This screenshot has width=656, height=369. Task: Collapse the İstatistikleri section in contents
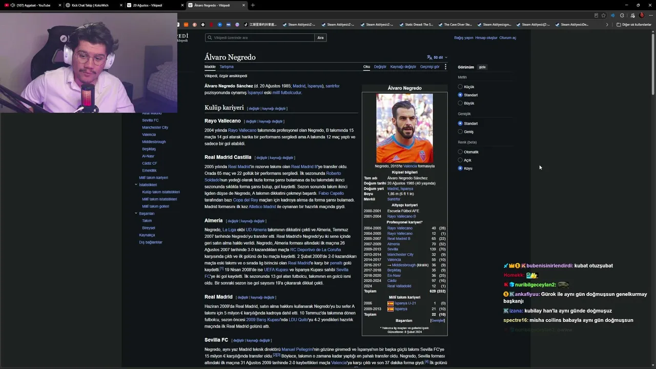[136, 184]
